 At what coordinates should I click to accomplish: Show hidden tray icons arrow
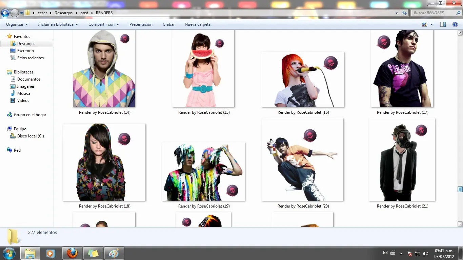pyautogui.click(x=401, y=253)
